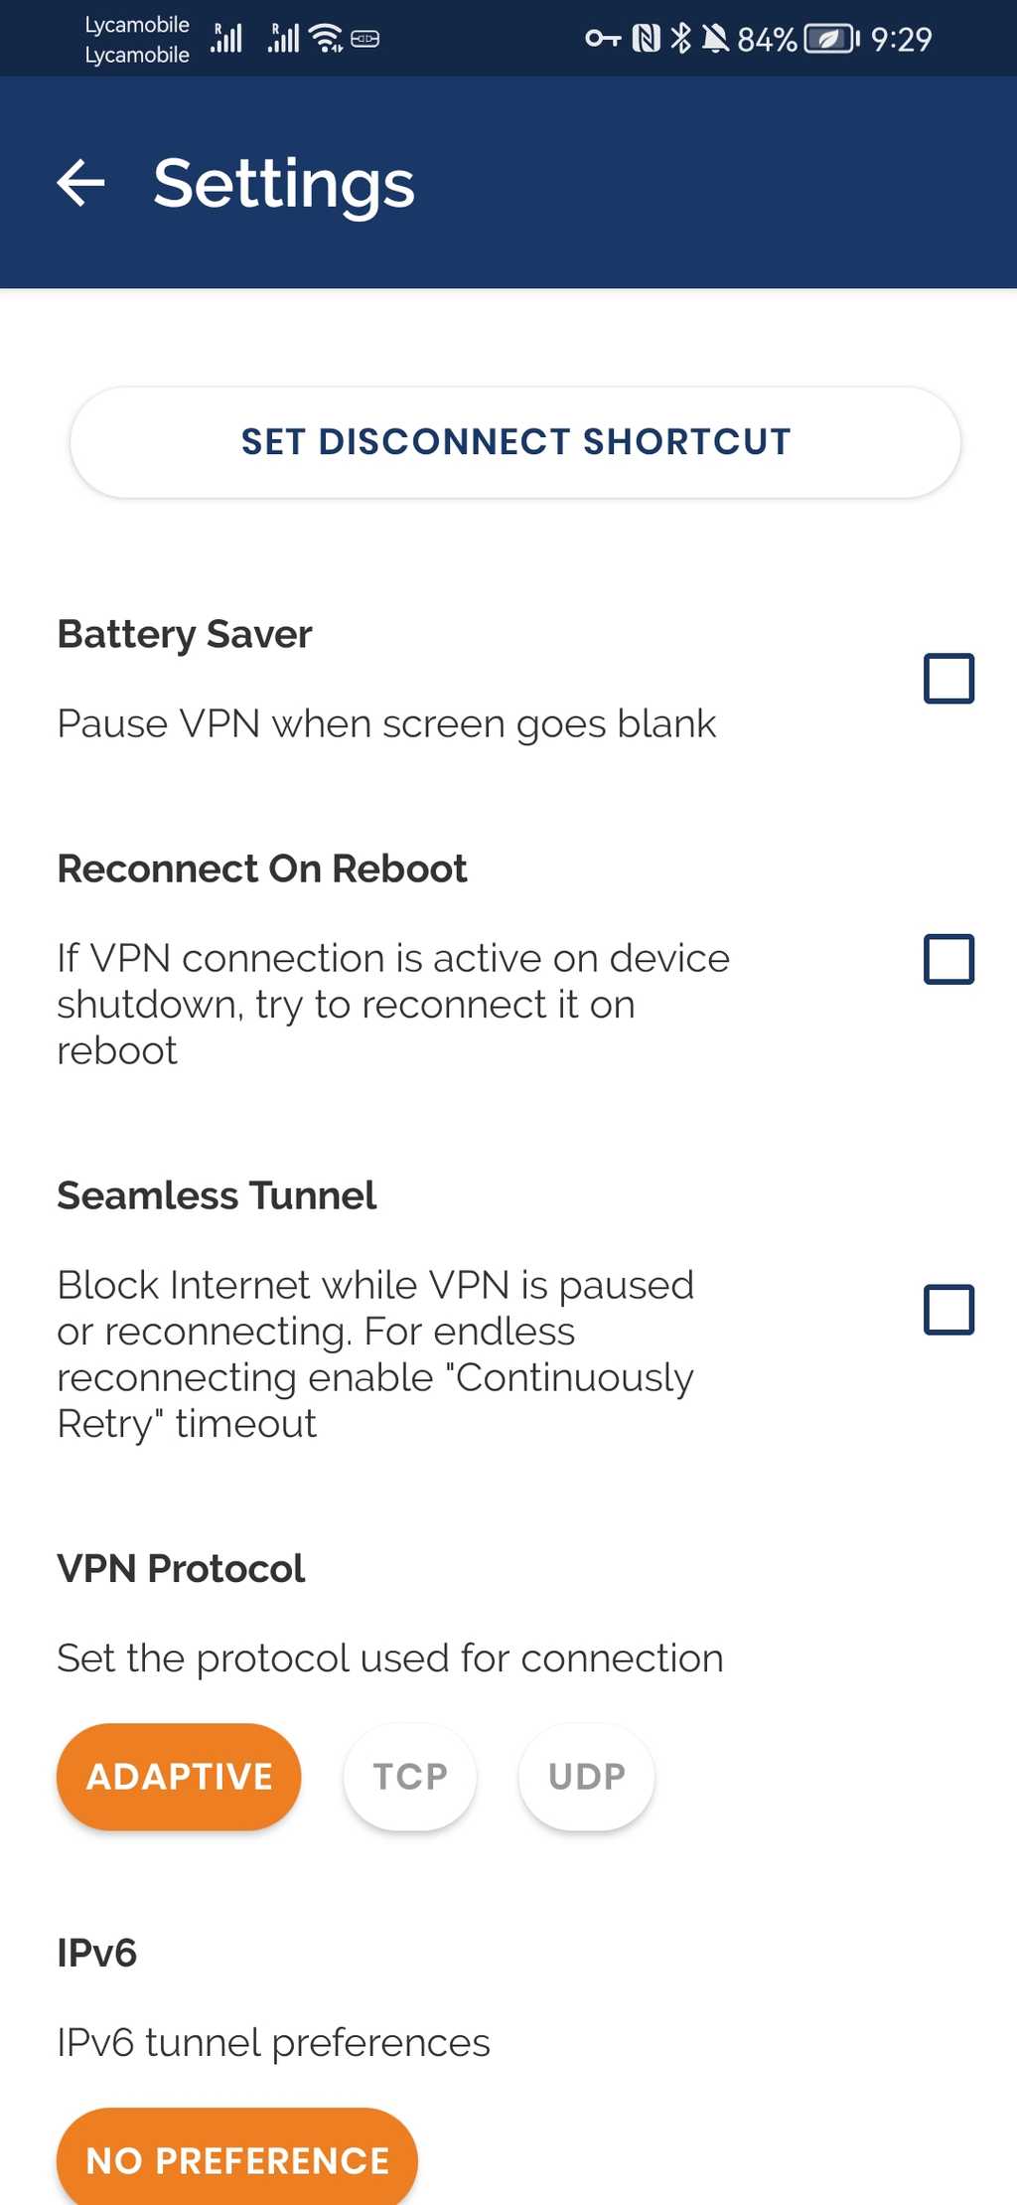Tap the back arrow to leave Settings
Viewport: 1017px width, 2205px height.
pyautogui.click(x=83, y=182)
